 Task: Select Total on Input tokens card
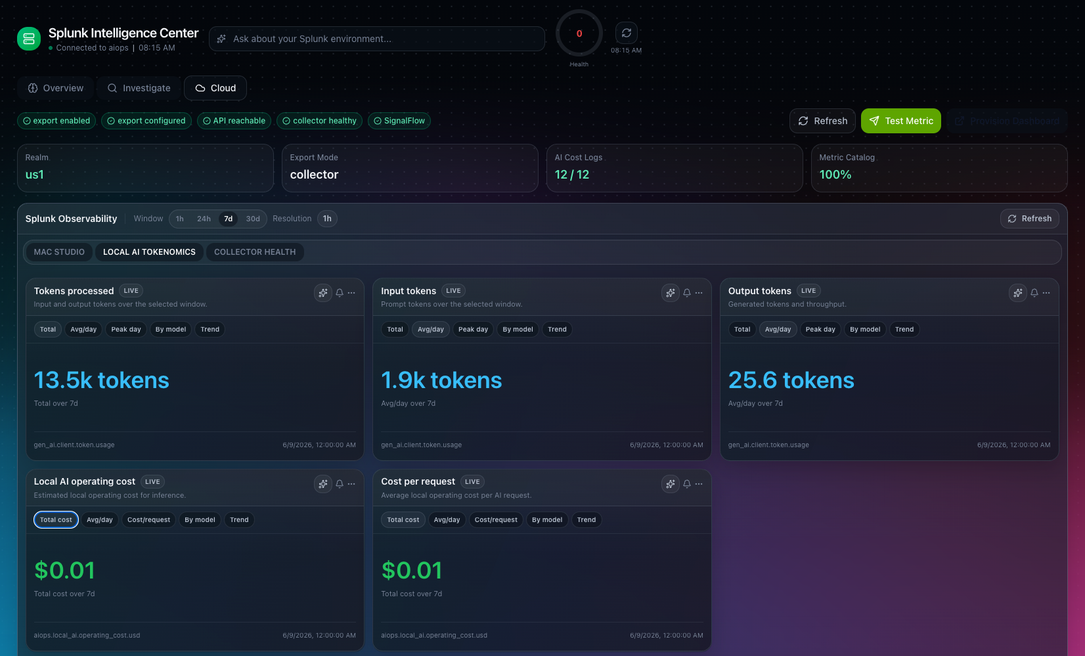pyautogui.click(x=395, y=330)
